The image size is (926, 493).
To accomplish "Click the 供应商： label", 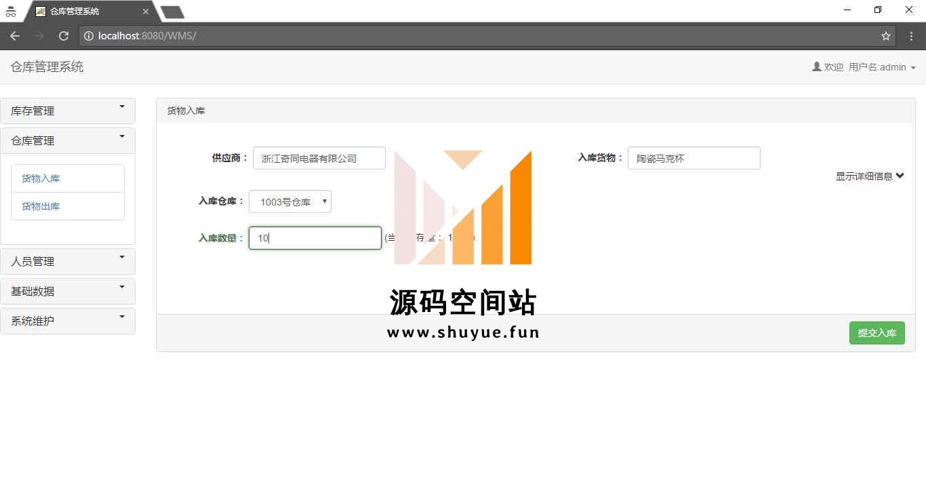I will tap(230, 158).
